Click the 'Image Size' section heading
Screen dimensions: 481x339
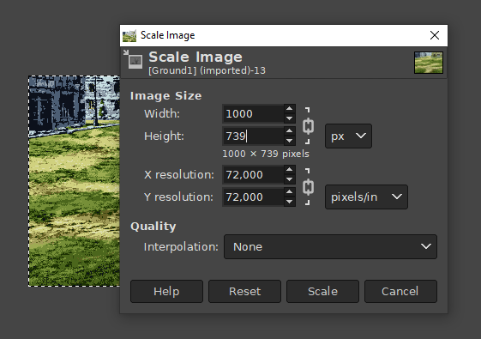coord(166,96)
